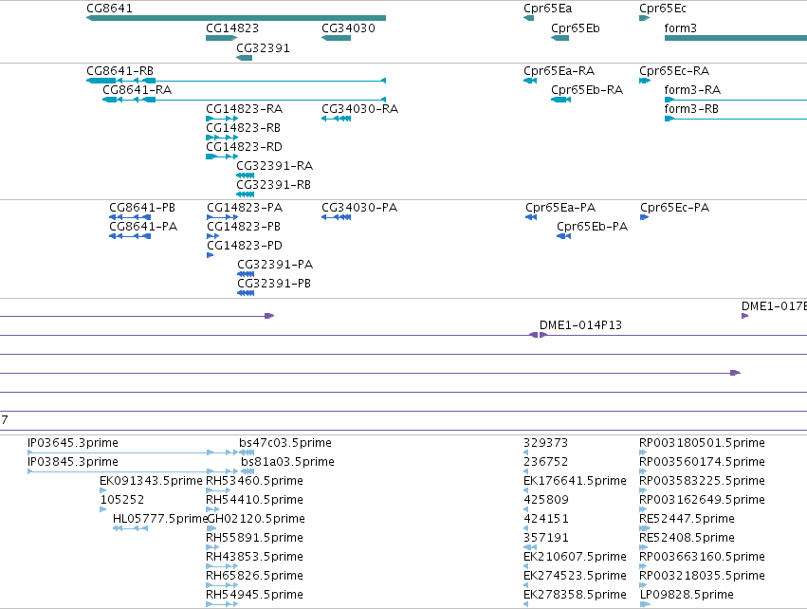Click feature 425809
The height and width of the screenshot is (609, 807).
526,509
